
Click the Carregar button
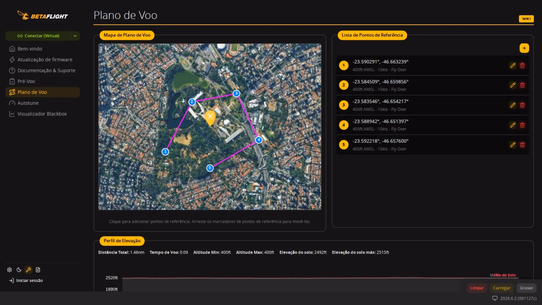[501, 288]
